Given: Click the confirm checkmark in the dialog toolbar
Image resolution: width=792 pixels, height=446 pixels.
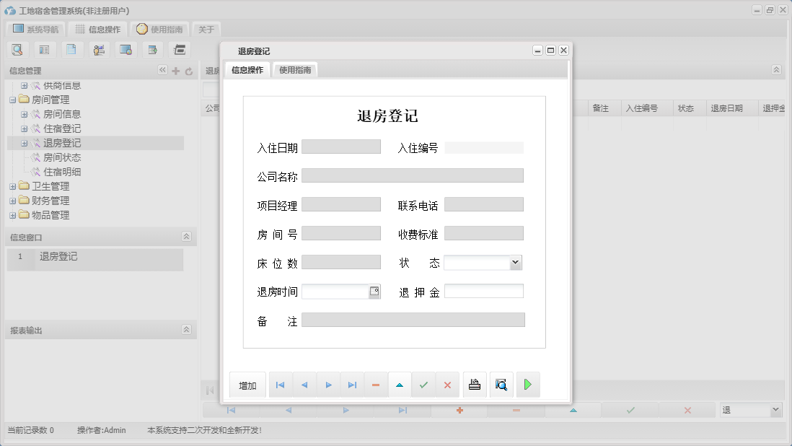Looking at the screenshot, I should [423, 385].
